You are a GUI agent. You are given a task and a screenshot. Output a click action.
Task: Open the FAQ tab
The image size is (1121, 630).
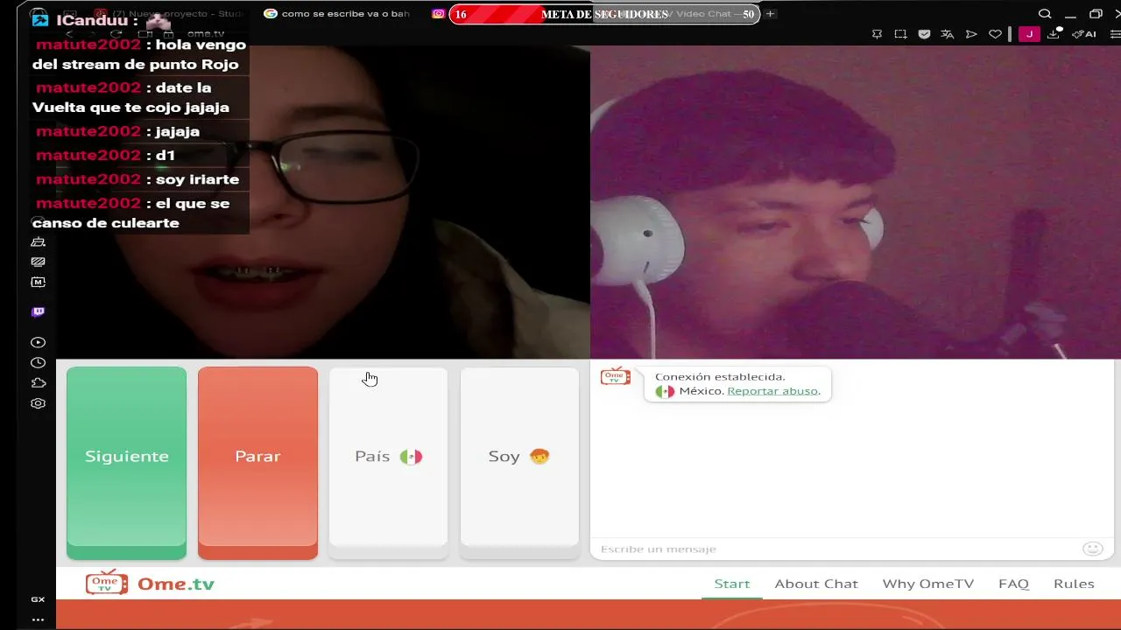pos(1013,584)
